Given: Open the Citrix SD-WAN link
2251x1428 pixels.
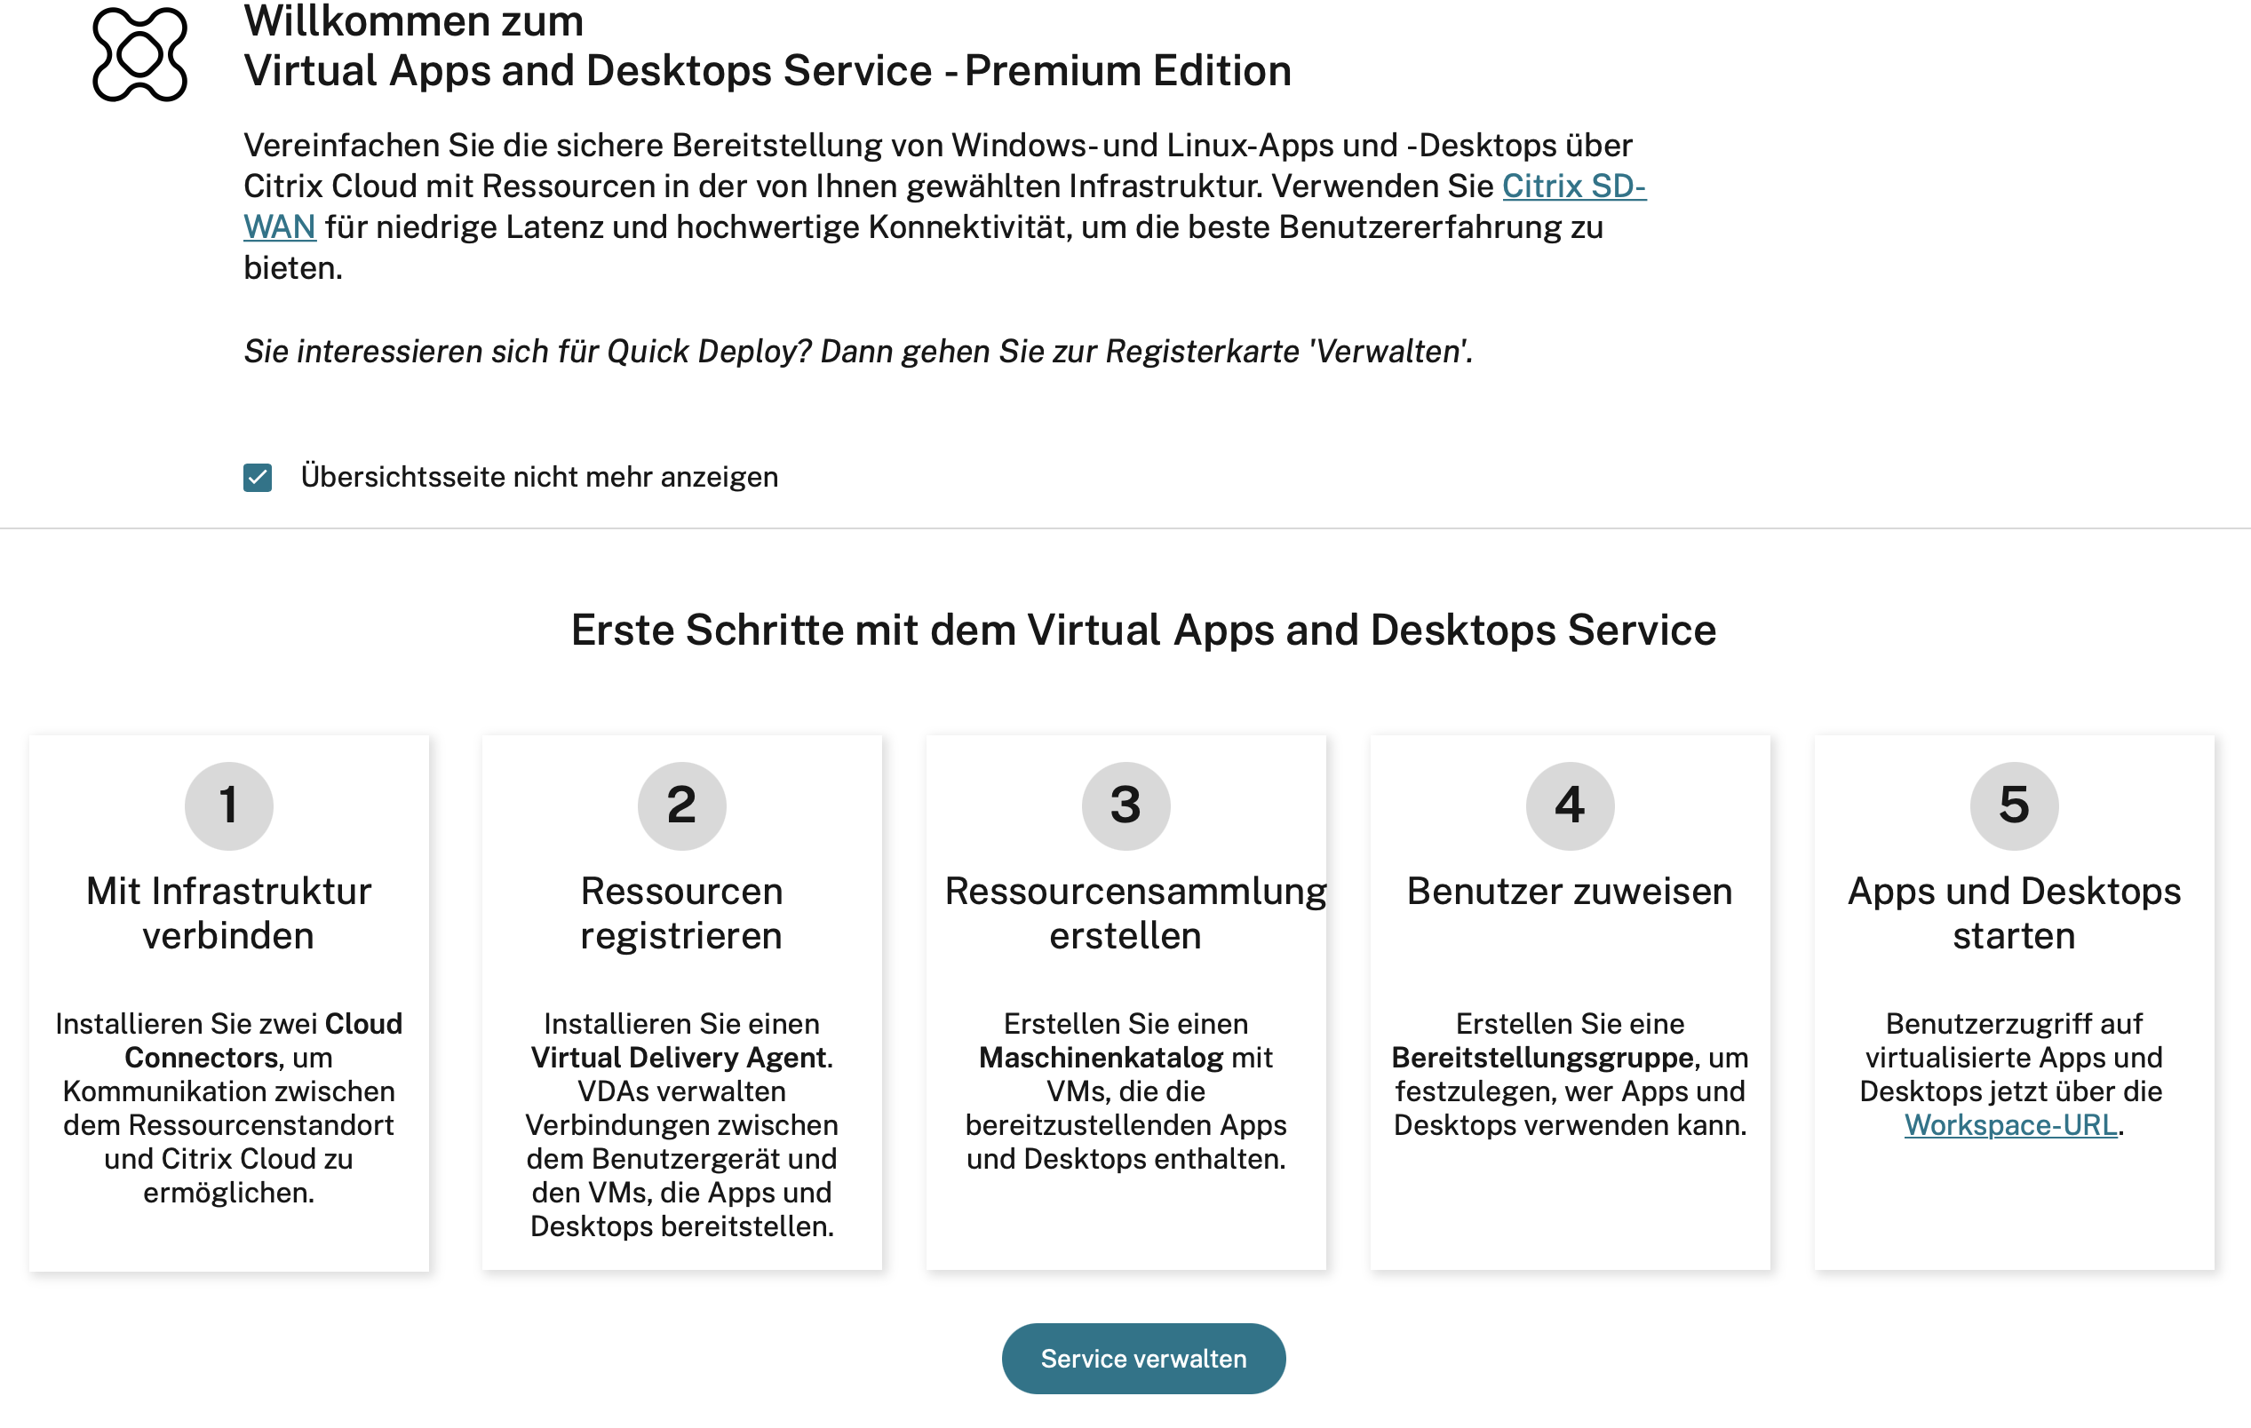Looking at the screenshot, I should click(1573, 186).
